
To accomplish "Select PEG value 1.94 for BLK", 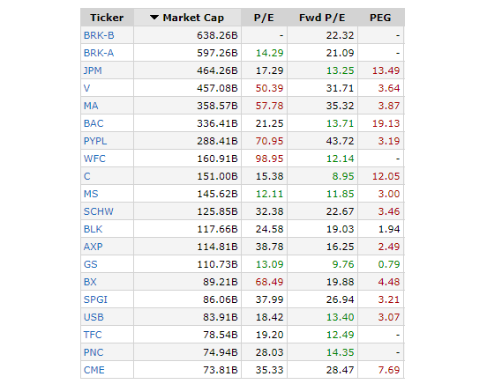I will tap(389, 229).
